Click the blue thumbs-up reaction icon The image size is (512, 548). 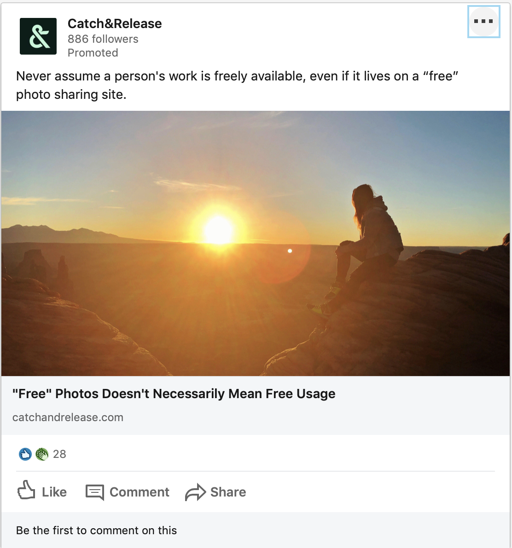pyautogui.click(x=25, y=454)
